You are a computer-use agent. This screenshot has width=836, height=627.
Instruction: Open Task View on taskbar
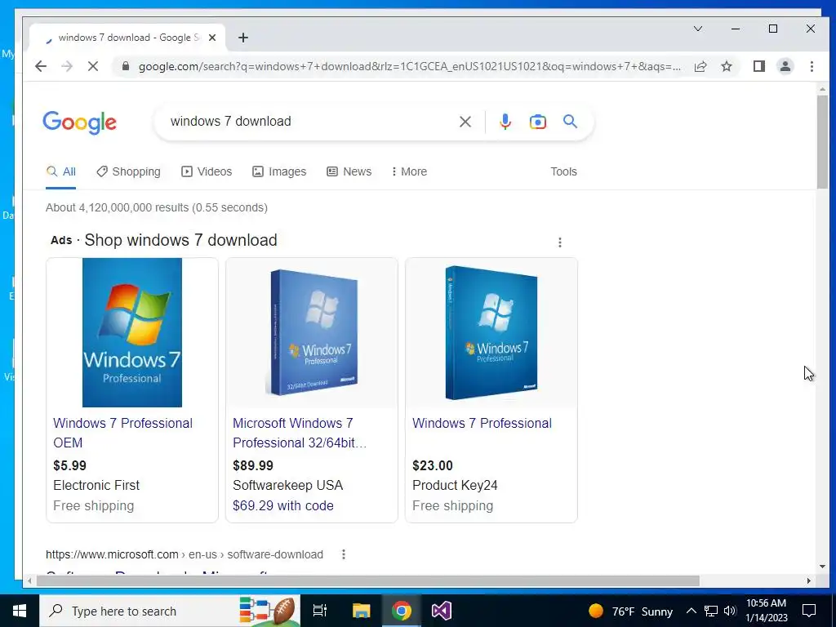[x=320, y=611]
